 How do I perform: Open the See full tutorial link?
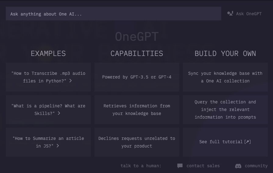click(x=225, y=142)
